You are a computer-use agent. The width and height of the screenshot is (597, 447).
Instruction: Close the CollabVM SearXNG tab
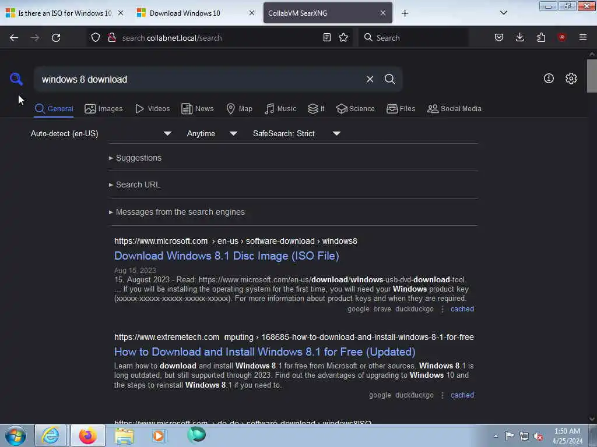coord(382,13)
